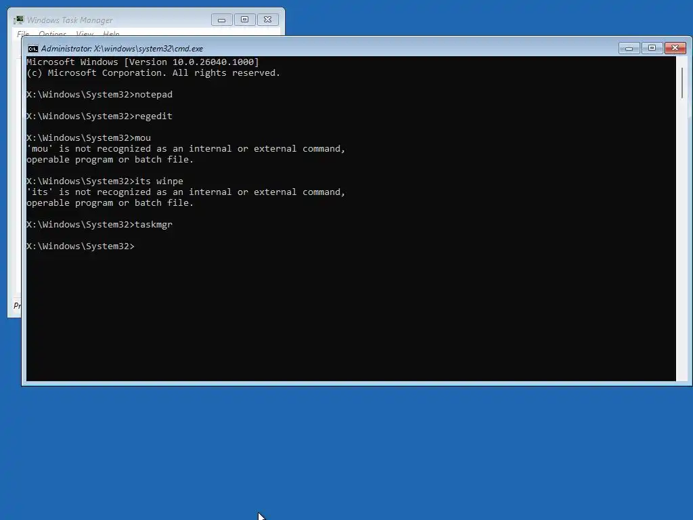Click the "'mou' is not recognized" error line

pos(185,148)
